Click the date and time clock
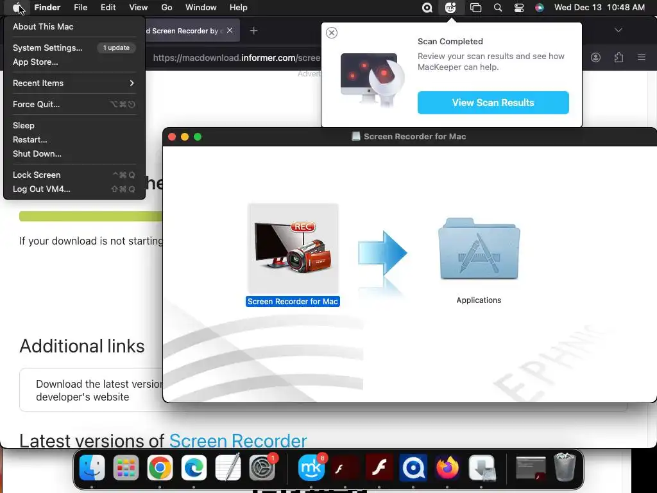This screenshot has width=657, height=493. 599,8
